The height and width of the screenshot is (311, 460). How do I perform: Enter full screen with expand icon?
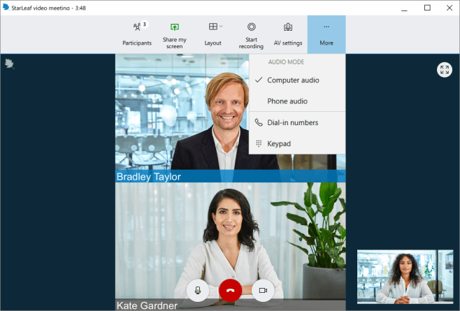coord(445,70)
